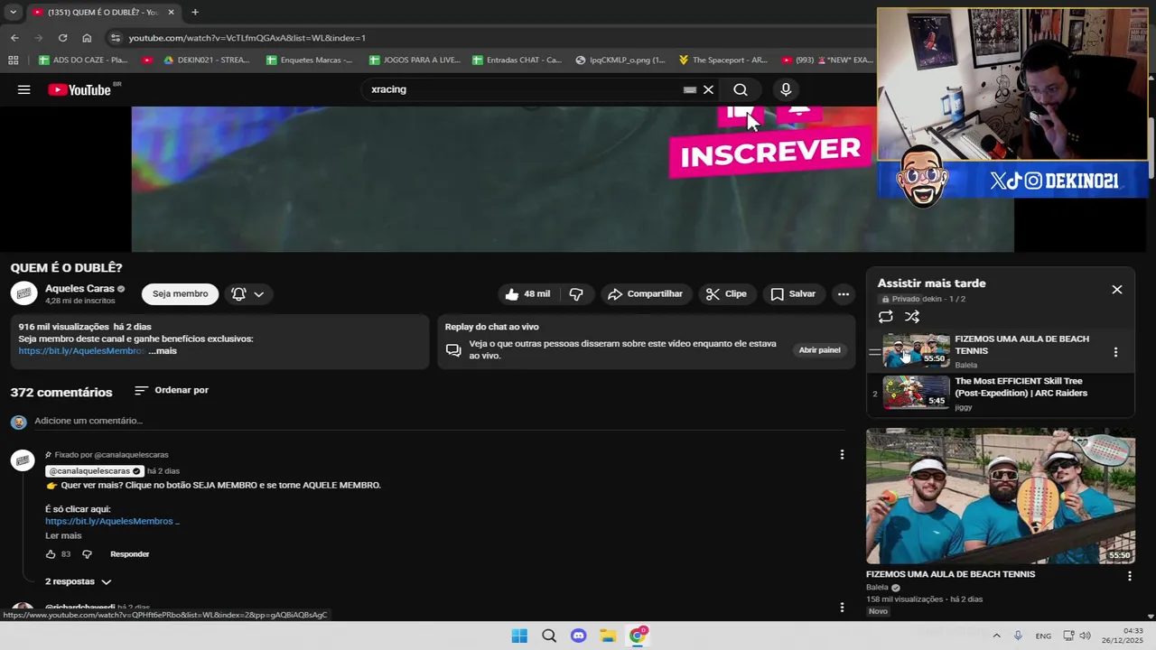
Task: Click Seja membro button
Action: [180, 293]
